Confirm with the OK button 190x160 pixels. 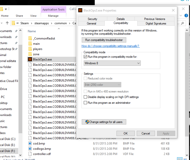(125, 133)
